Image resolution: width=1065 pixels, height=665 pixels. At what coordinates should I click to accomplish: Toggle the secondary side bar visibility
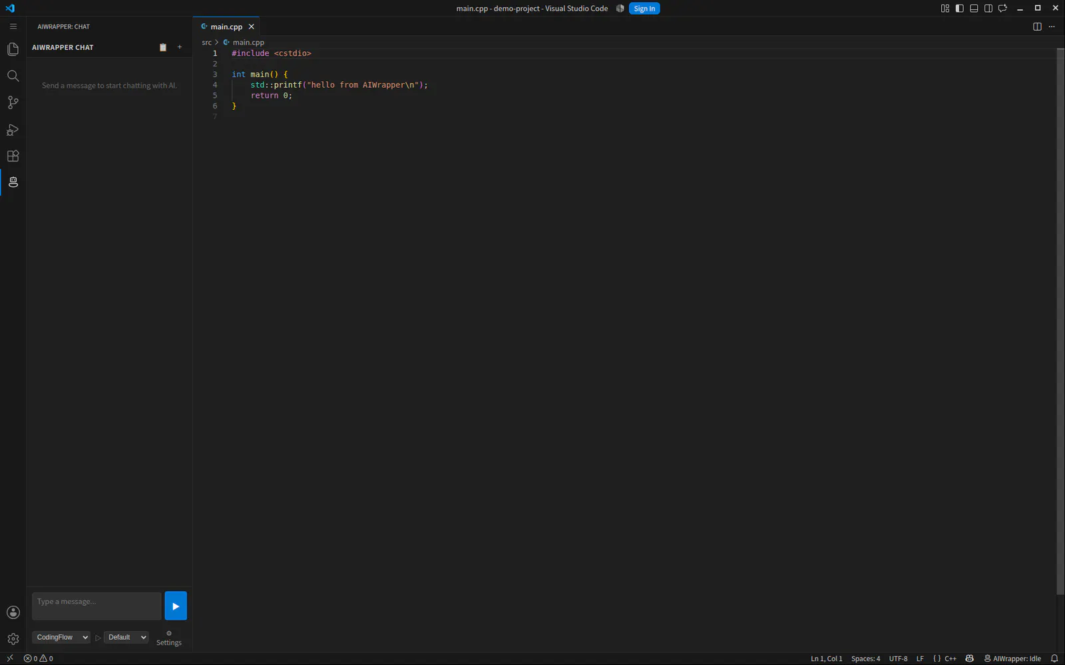click(x=988, y=9)
